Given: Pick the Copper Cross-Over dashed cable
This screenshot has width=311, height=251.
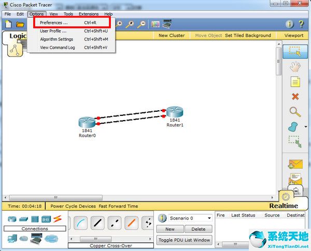Looking at the screenshot, I should (x=115, y=223).
